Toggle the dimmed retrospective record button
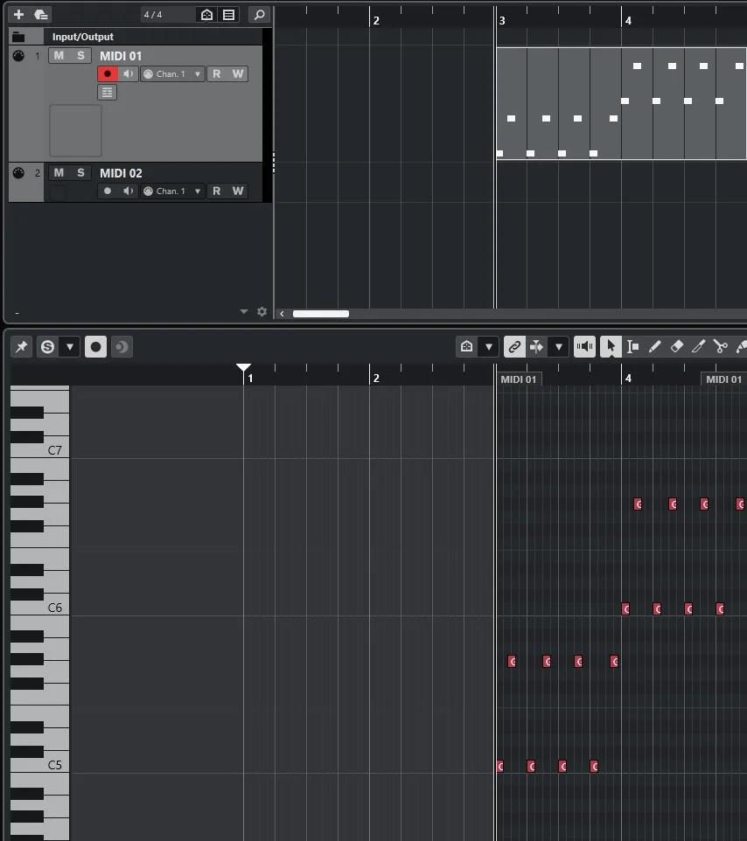This screenshot has width=747, height=841. (122, 346)
